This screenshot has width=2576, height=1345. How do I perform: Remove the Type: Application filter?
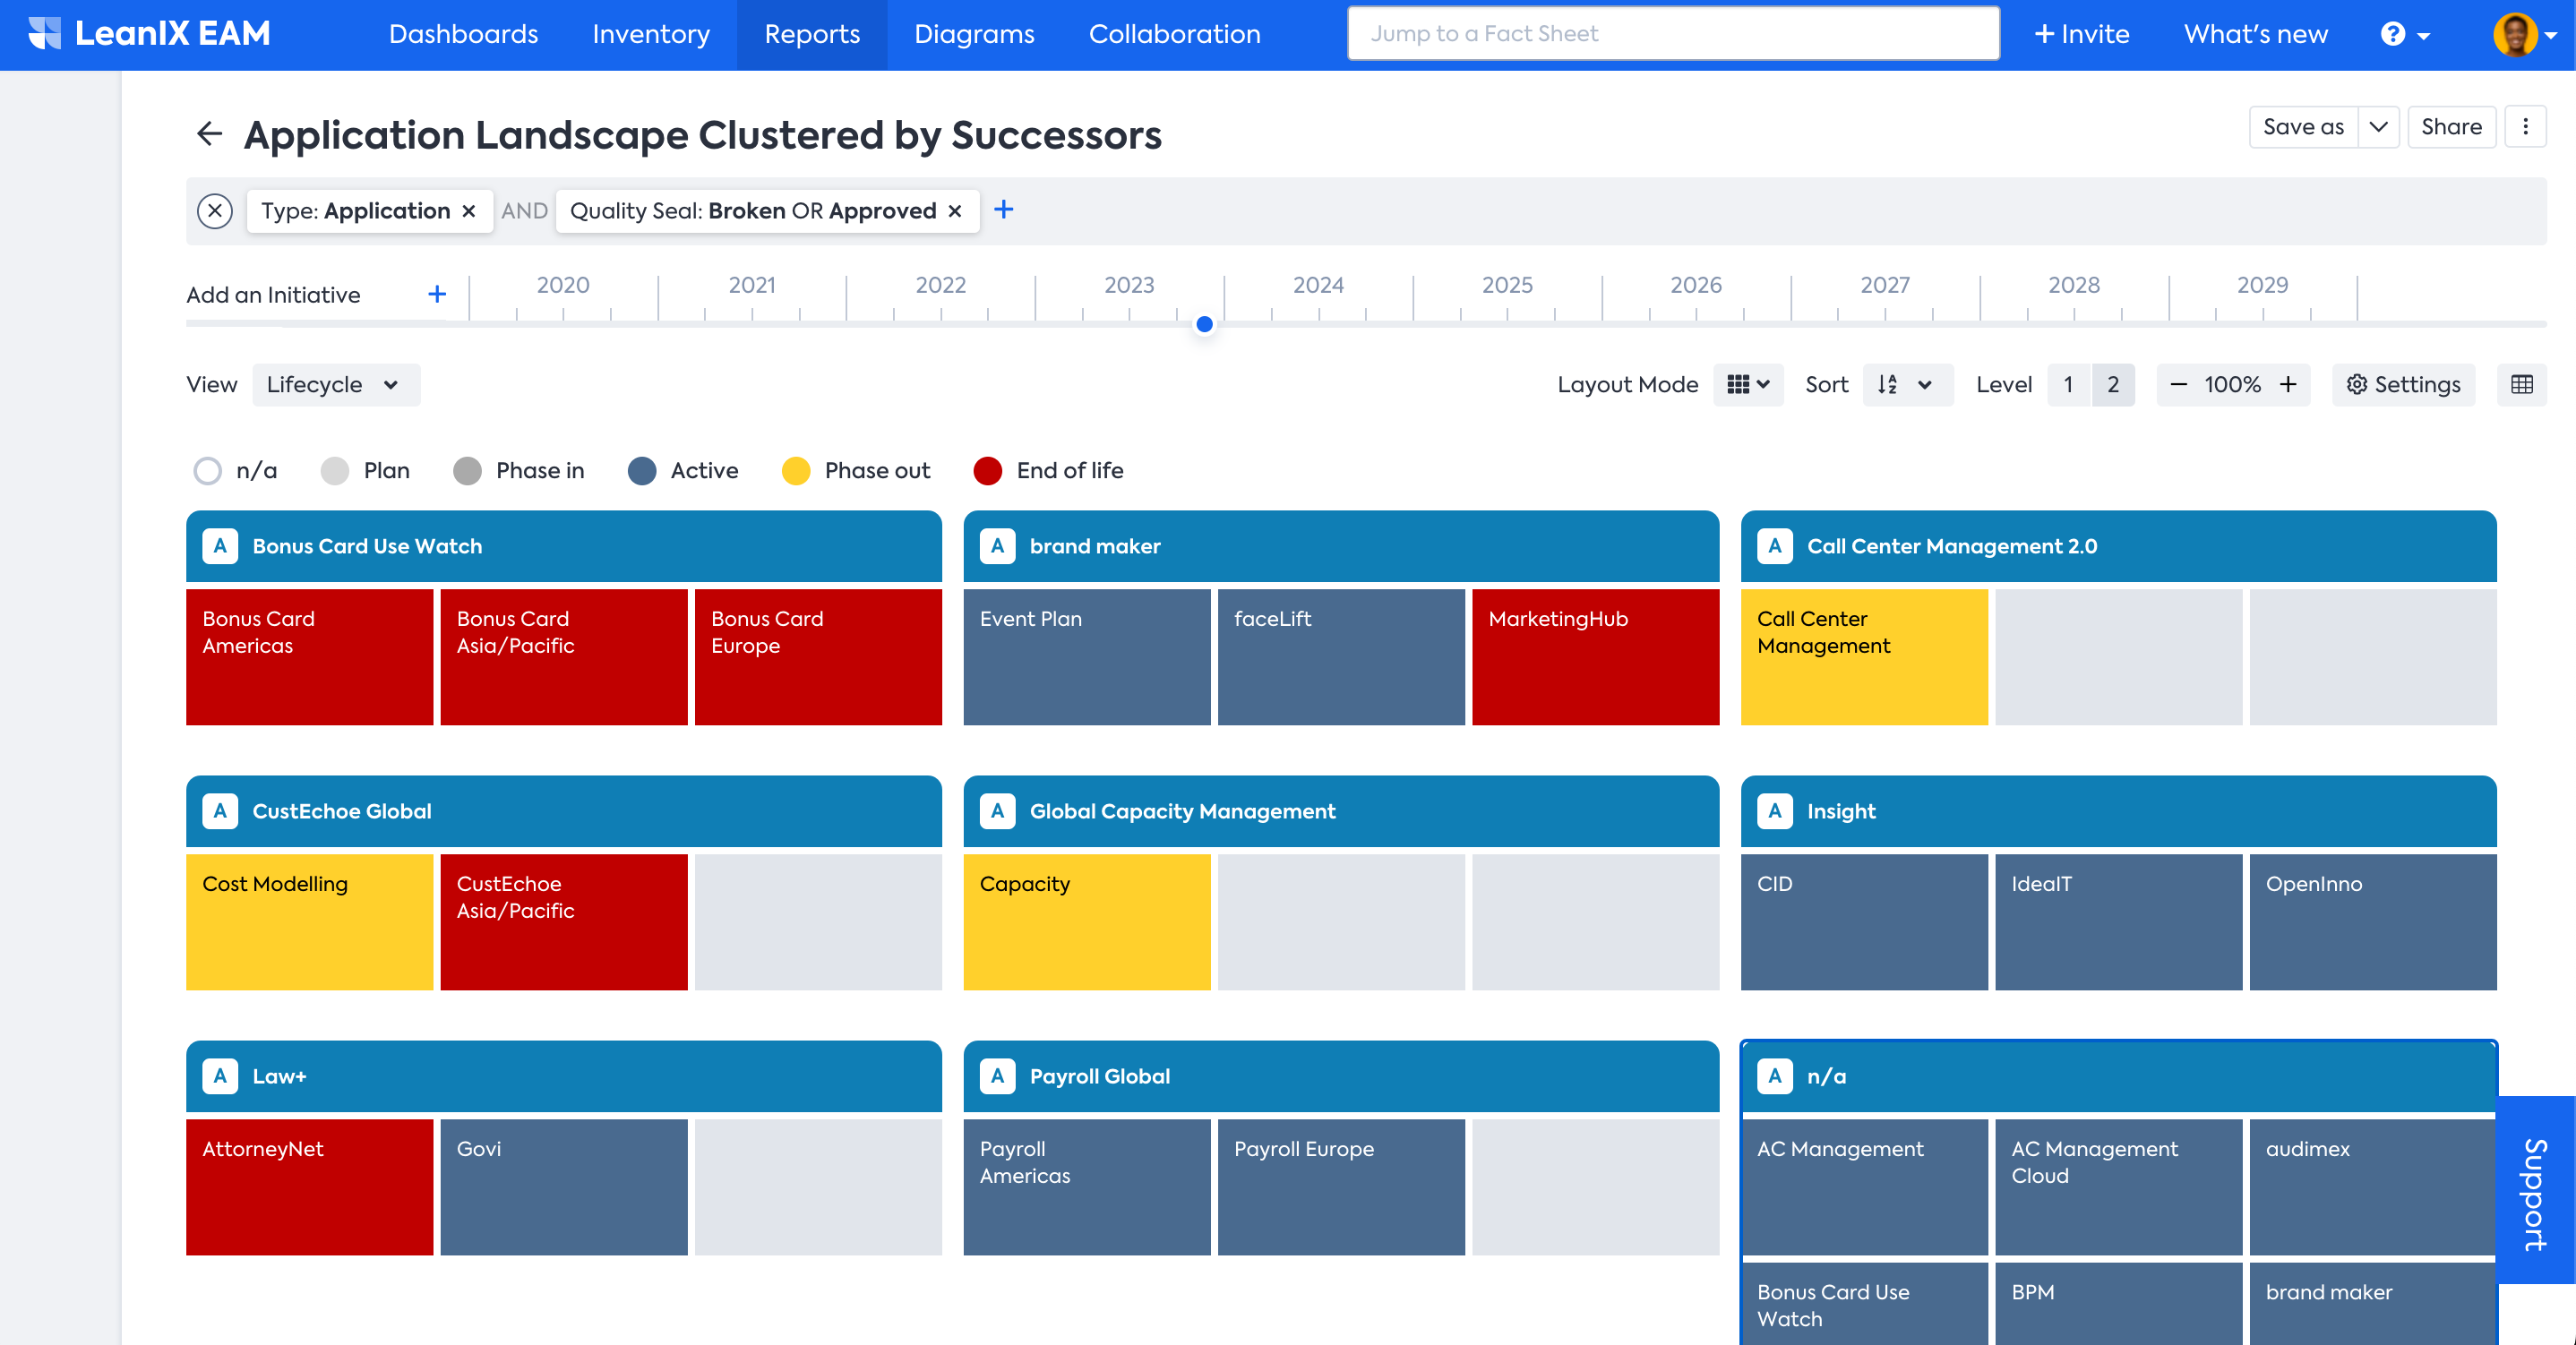[468, 211]
